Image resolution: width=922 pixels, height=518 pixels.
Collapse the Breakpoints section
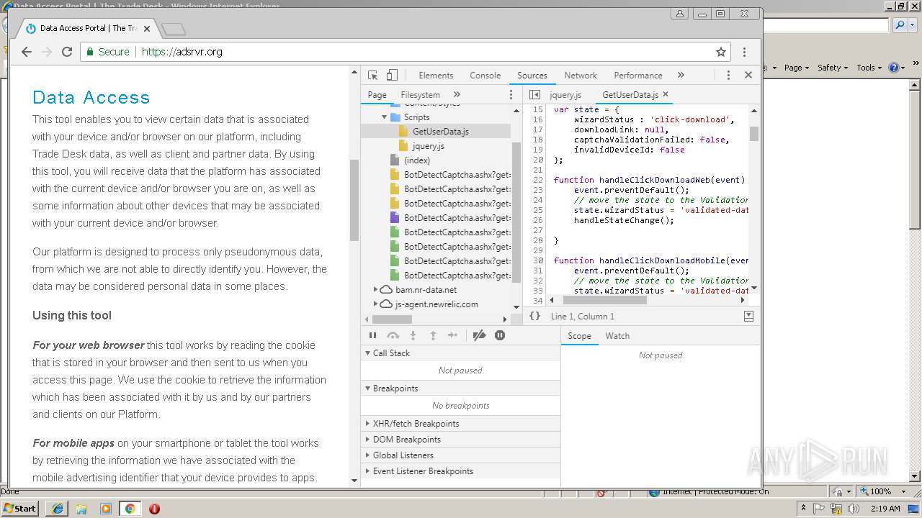367,388
